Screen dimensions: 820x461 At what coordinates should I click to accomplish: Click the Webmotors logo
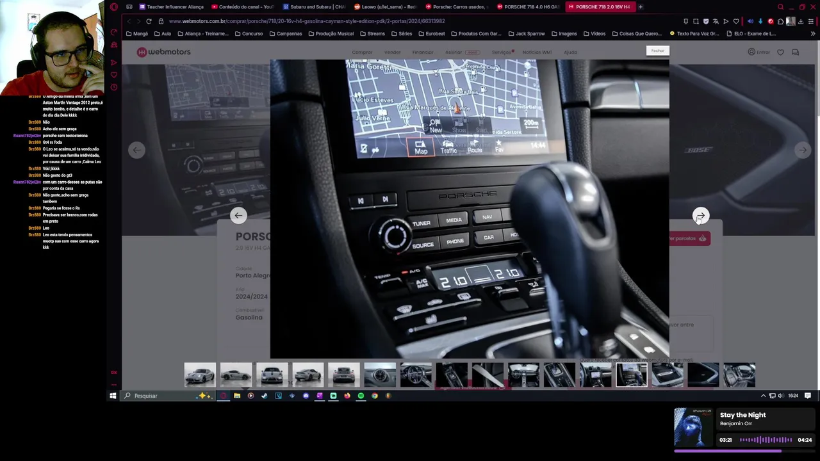click(163, 52)
